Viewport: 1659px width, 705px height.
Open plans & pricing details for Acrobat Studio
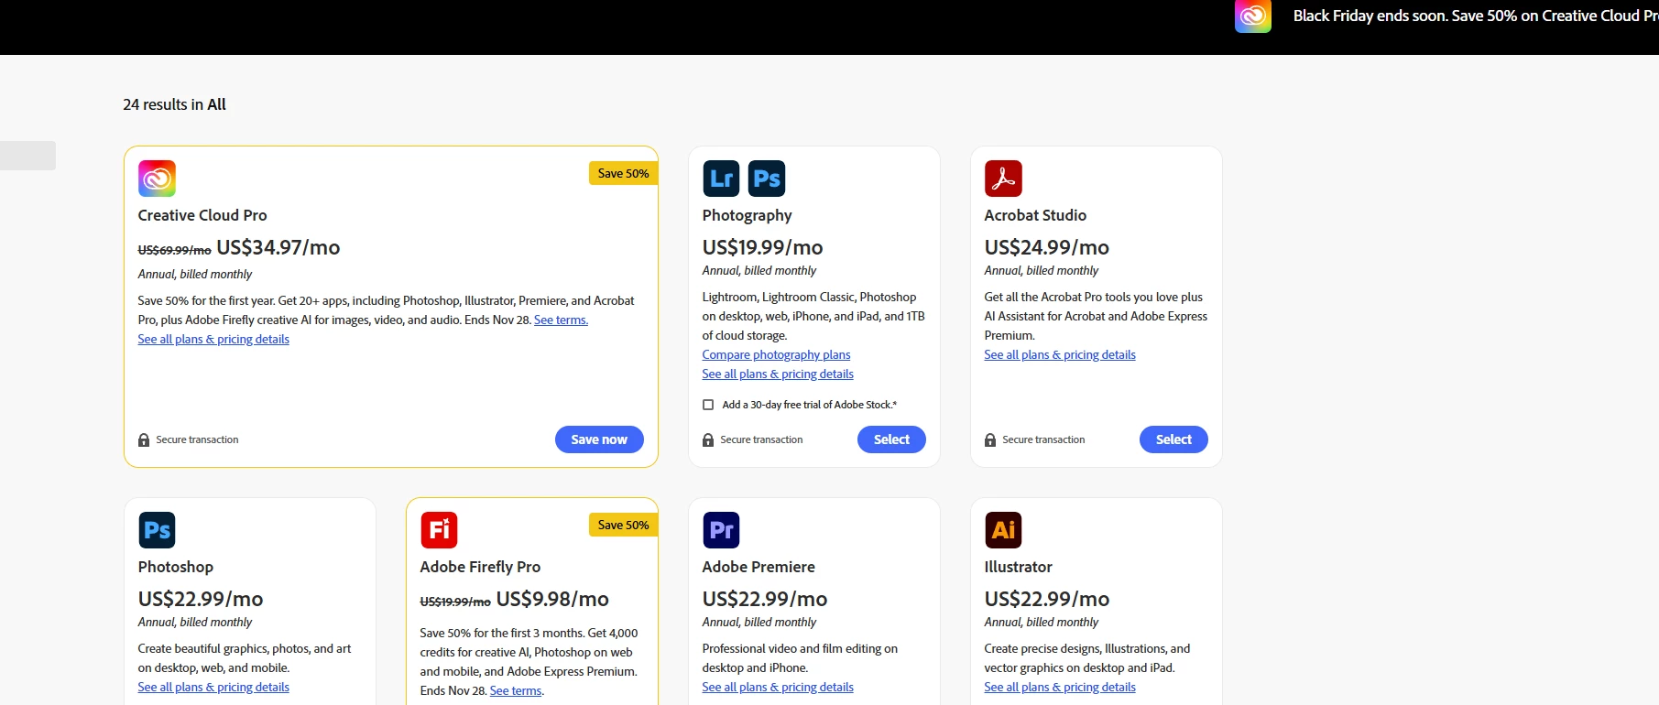pyautogui.click(x=1060, y=354)
